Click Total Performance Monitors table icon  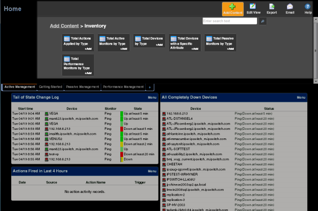click(x=67, y=59)
